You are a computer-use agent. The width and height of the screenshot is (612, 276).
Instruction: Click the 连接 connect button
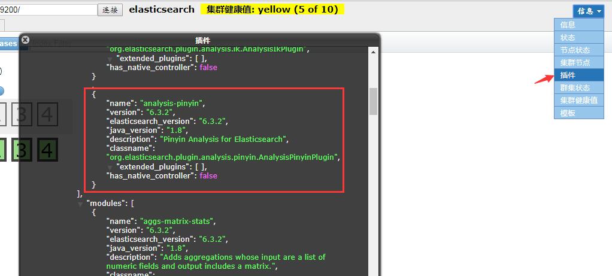tap(110, 10)
